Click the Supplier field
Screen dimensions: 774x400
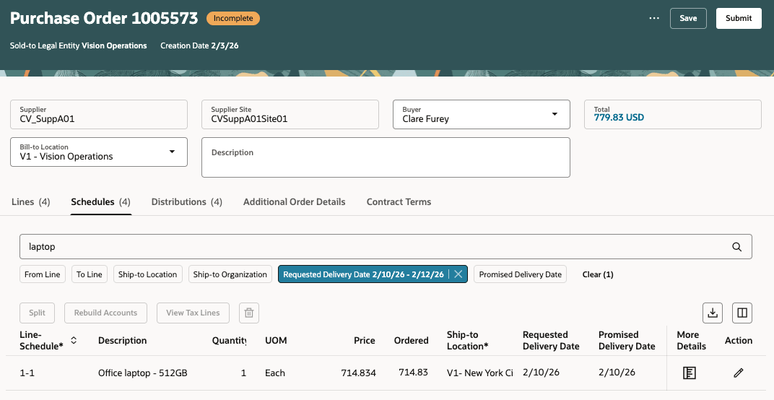(99, 115)
